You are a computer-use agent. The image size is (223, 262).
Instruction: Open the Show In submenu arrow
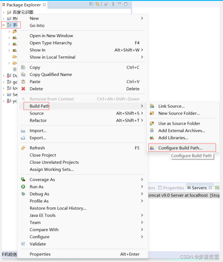[x=142, y=50]
